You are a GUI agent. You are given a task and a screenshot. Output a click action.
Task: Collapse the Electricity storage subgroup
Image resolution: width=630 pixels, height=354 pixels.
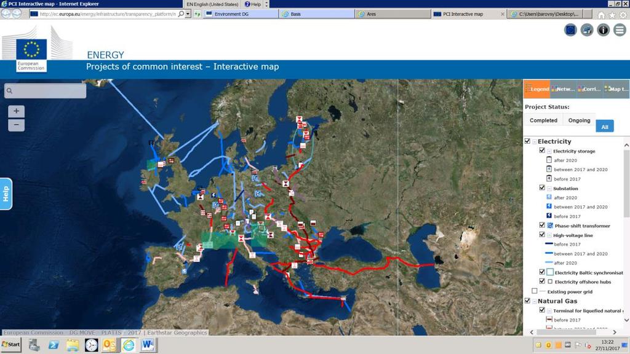click(549, 151)
